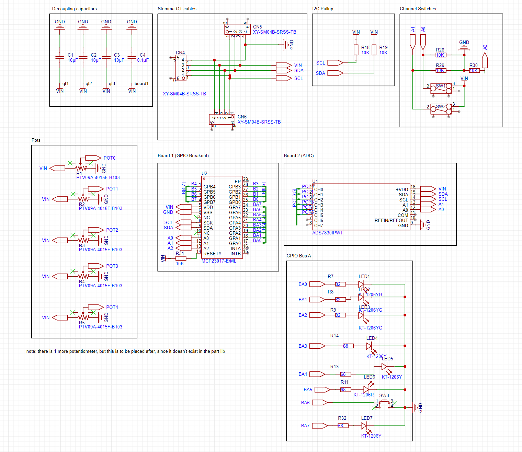Select the R18 10K pullup resistor

click(356, 50)
